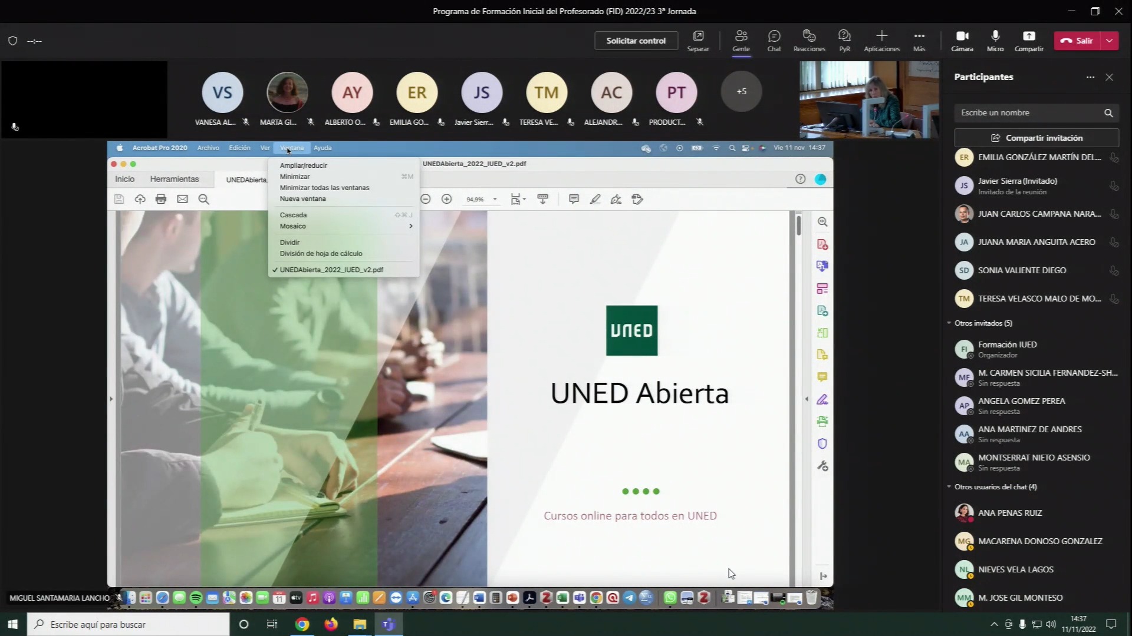Click the Escribe un nombre search field
1132x636 pixels.
pyautogui.click(x=1036, y=112)
